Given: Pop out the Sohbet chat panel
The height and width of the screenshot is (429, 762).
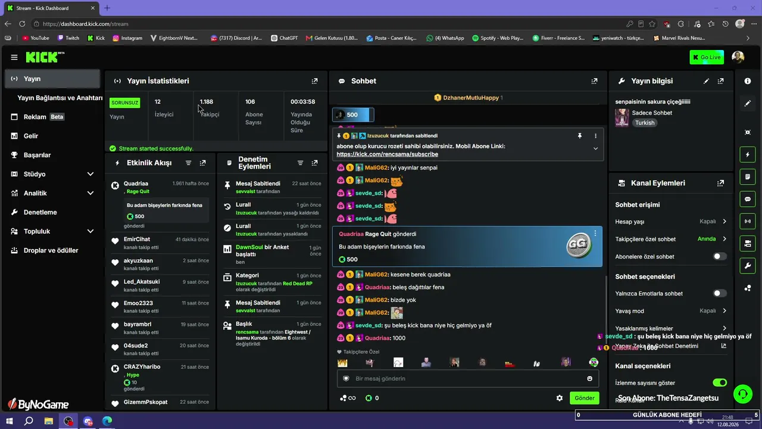Looking at the screenshot, I should (x=594, y=81).
